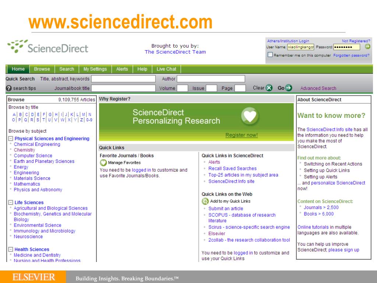Click the User Name field
377x283 pixels.
pos(301,47)
